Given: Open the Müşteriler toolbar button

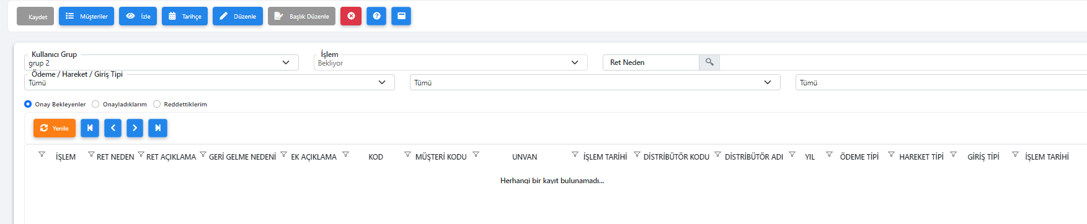Looking at the screenshot, I should pos(86,16).
